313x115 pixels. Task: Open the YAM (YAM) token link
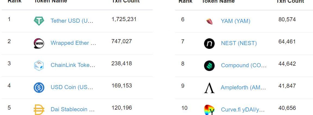(x=236, y=21)
